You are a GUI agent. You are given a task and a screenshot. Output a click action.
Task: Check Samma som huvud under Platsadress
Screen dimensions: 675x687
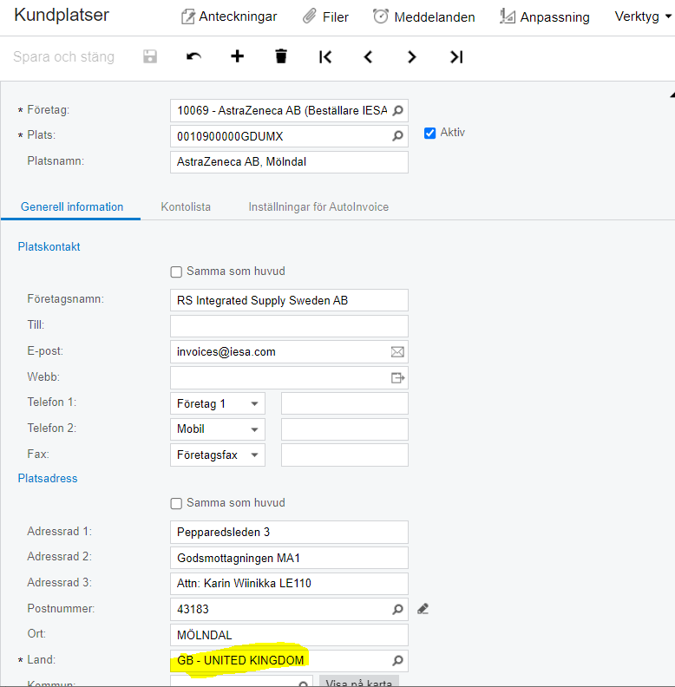coord(176,503)
